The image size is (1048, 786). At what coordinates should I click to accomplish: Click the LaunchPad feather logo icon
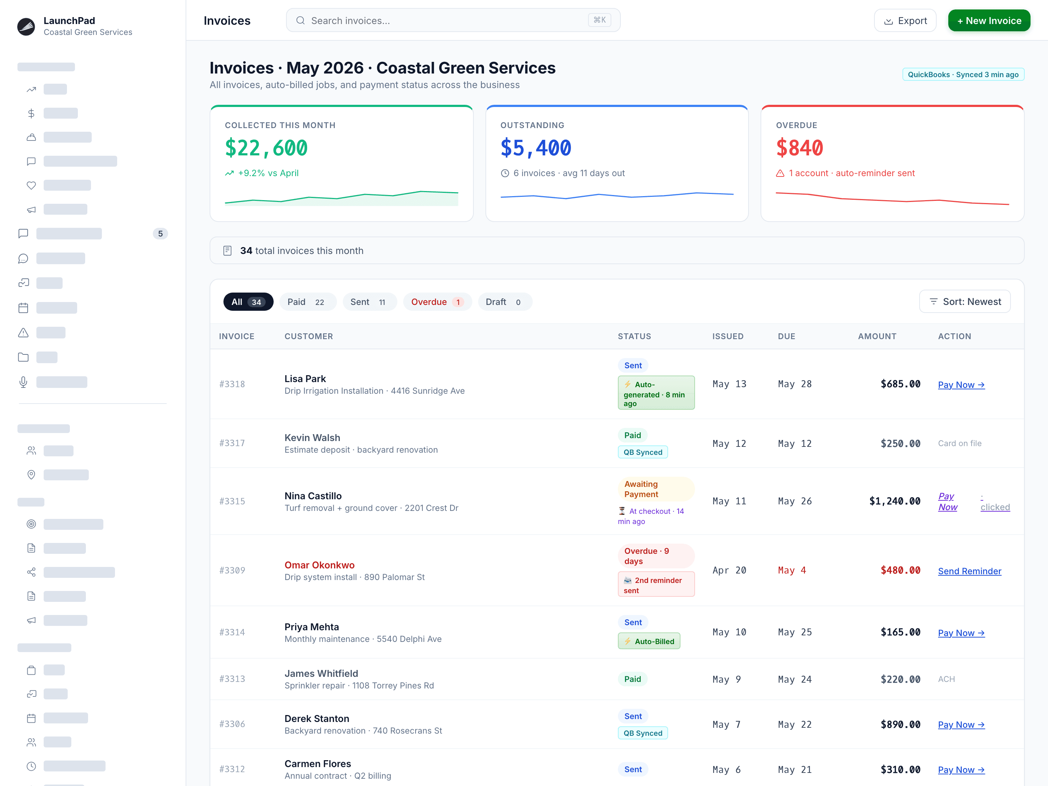point(26,26)
